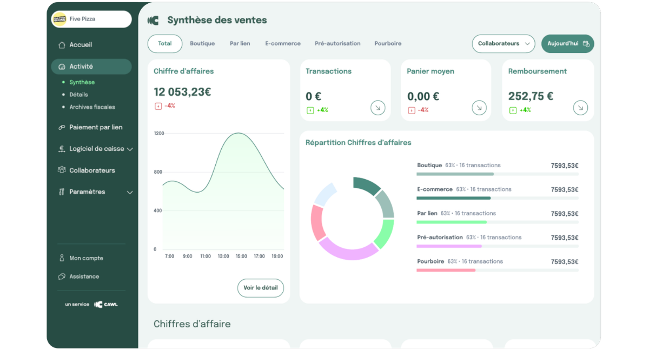Expand the Logiciel de caisse chevron

130,149
